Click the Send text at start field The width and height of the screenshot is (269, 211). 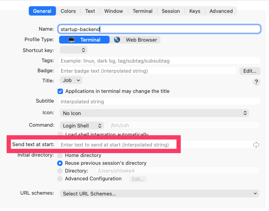click(x=159, y=145)
